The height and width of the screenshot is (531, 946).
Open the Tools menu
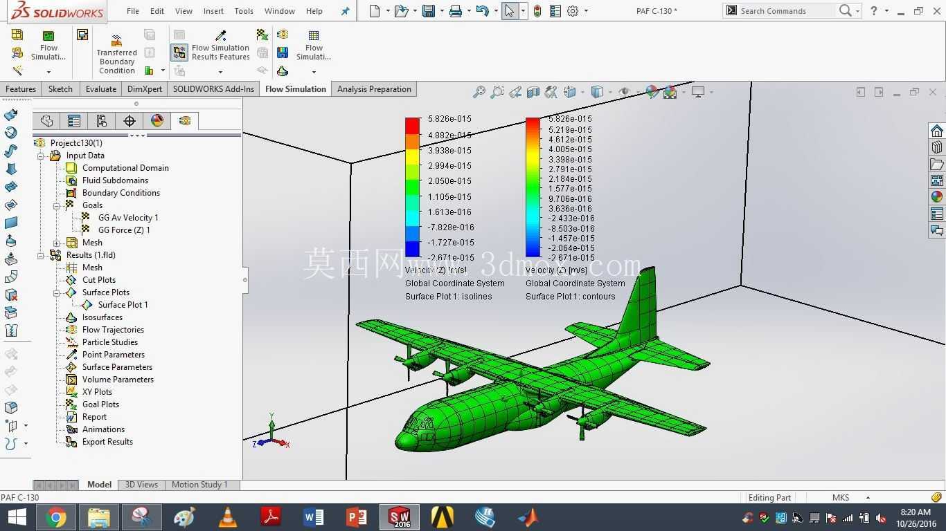click(244, 11)
